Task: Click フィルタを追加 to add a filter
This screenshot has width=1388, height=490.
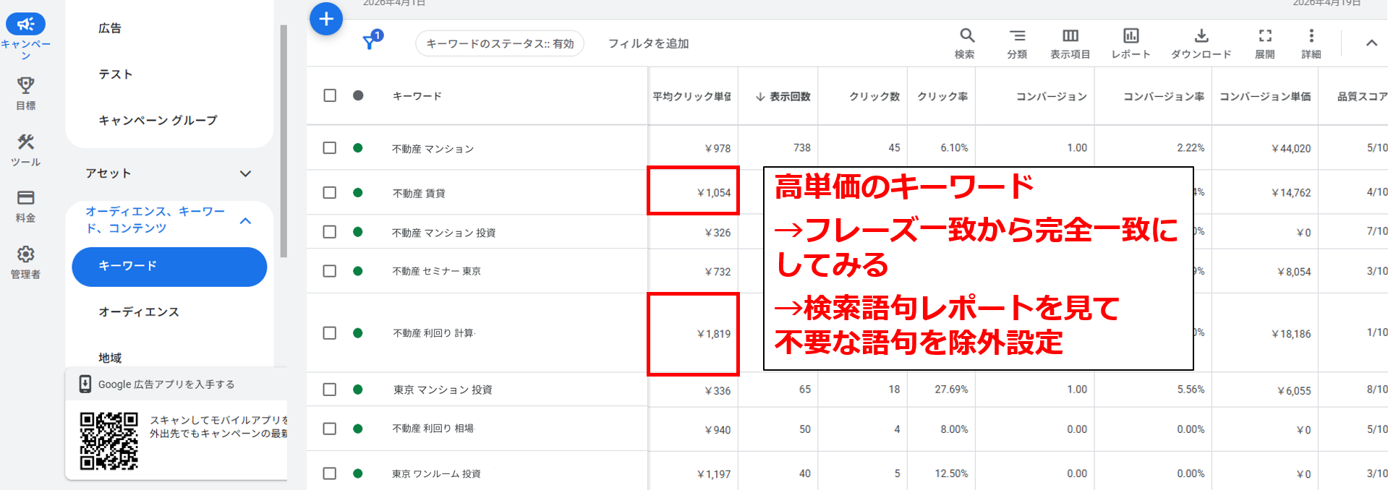Action: [x=648, y=44]
